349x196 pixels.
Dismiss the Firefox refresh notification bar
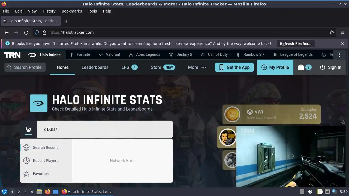342,43
